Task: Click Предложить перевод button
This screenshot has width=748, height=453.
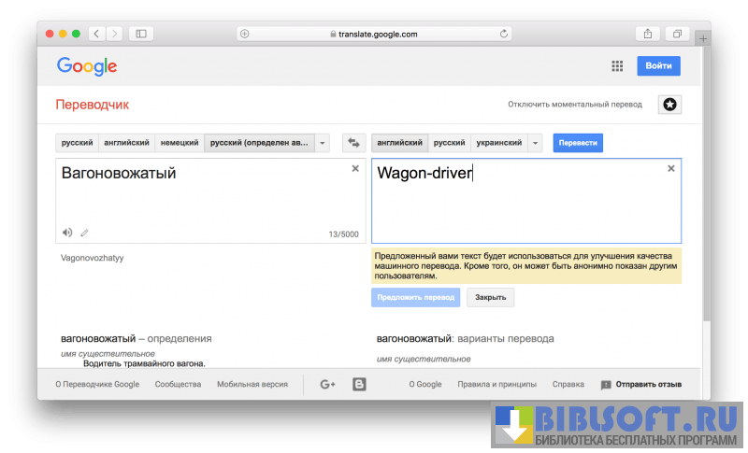Action: (x=415, y=297)
